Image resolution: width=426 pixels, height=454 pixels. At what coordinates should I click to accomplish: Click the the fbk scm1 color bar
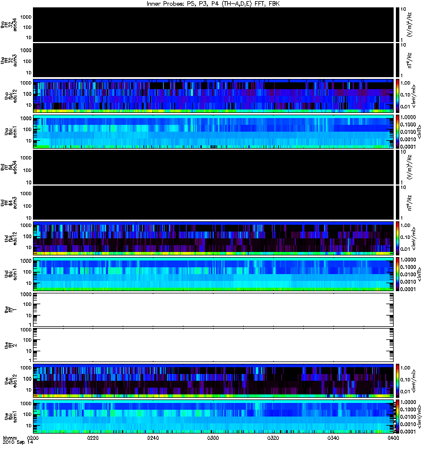(x=398, y=417)
